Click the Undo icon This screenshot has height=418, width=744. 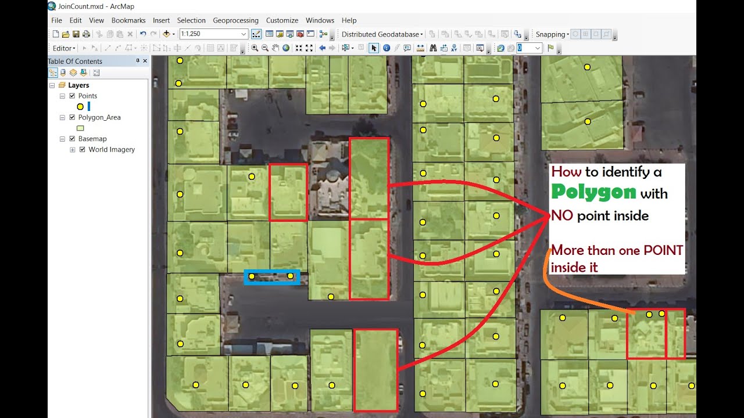point(143,34)
